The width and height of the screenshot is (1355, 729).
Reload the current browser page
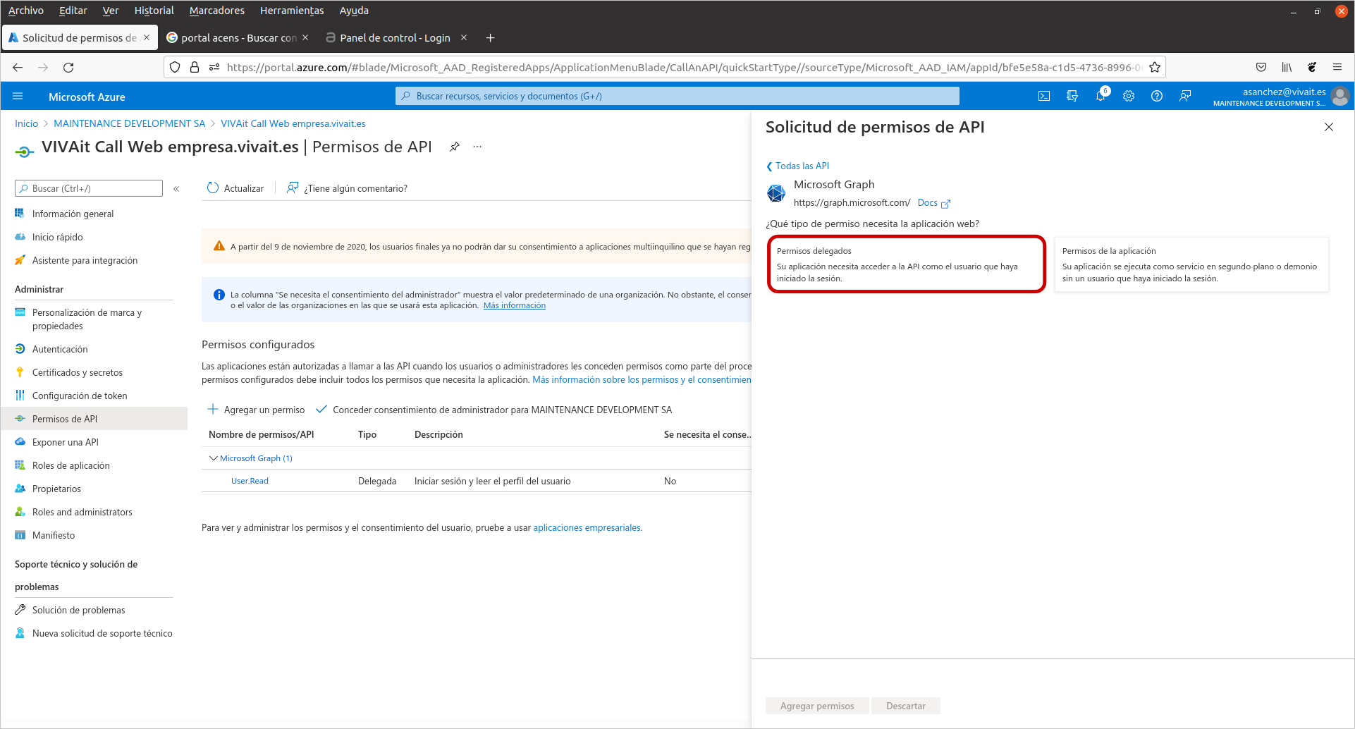tap(68, 68)
